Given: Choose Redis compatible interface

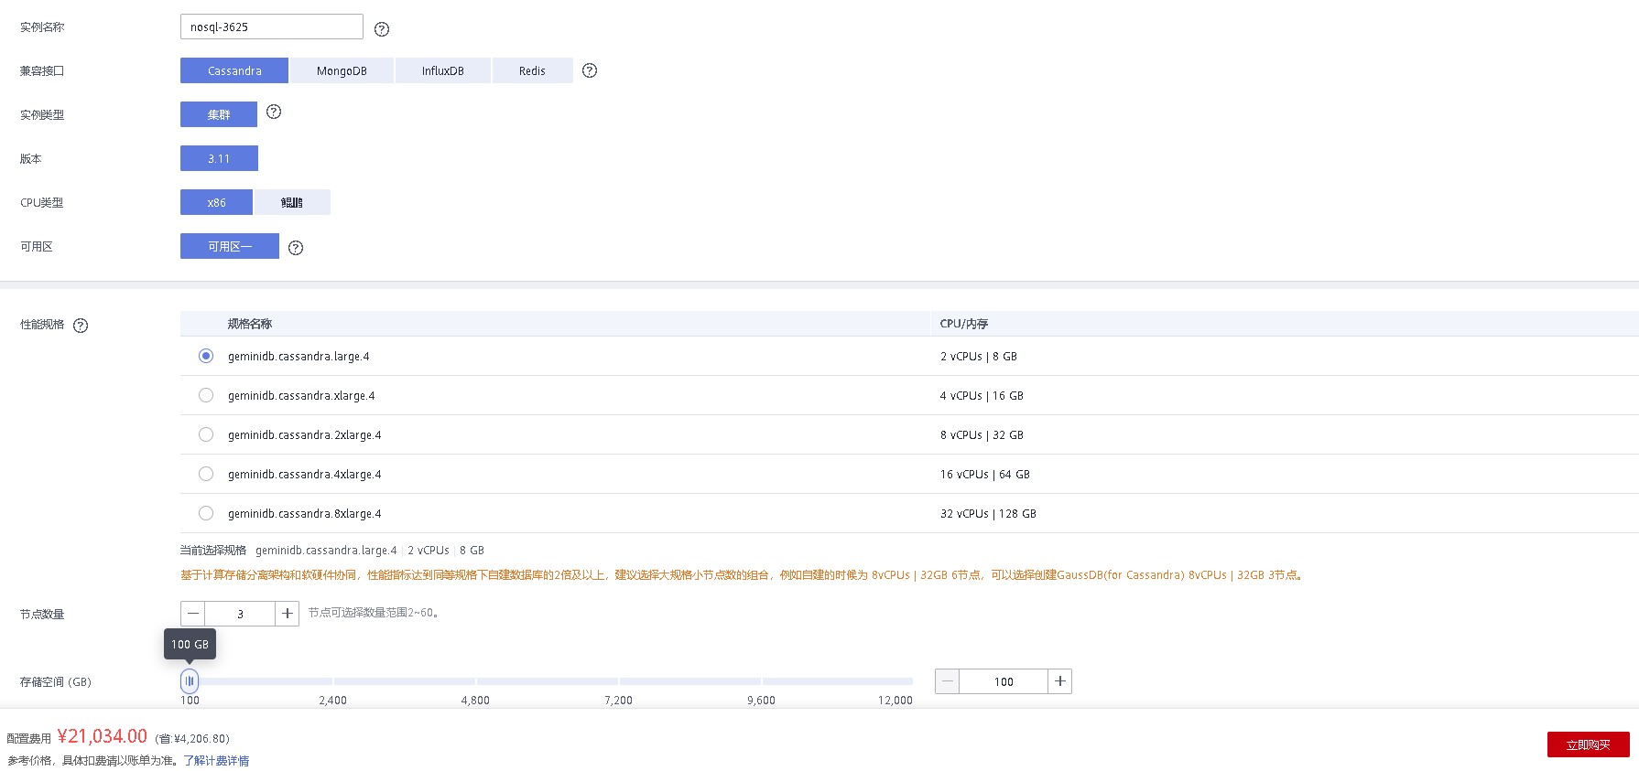Looking at the screenshot, I should click(x=532, y=70).
